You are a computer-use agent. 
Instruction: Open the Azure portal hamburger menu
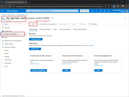point(3,11)
